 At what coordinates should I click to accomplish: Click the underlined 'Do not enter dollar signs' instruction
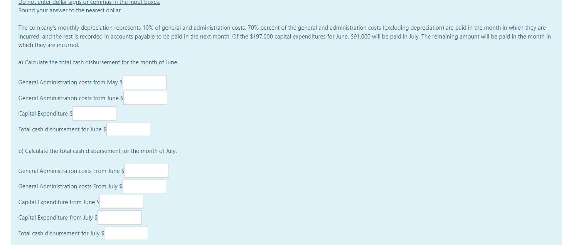click(x=89, y=2)
